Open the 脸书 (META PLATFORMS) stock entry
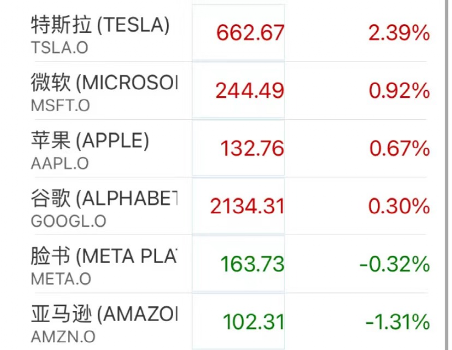Viewport: 452px width, 350px height. [x=104, y=256]
